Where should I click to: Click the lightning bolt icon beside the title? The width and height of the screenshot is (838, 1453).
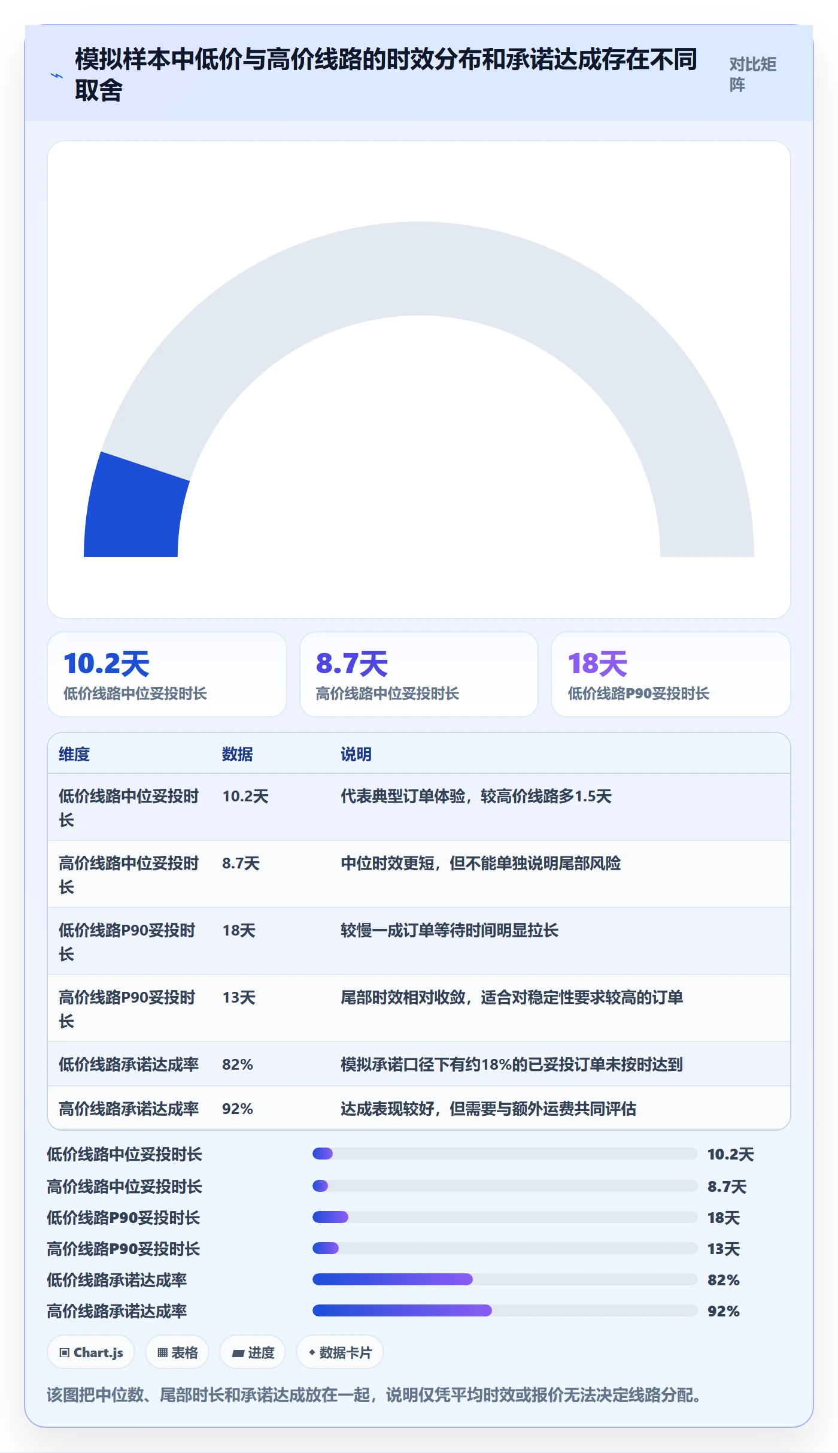56,75
